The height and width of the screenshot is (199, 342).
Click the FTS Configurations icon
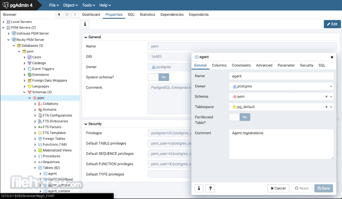(x=40, y=115)
